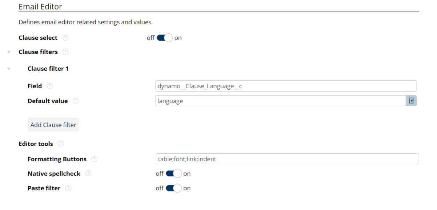Toggle the Paste filter switch

173,188
